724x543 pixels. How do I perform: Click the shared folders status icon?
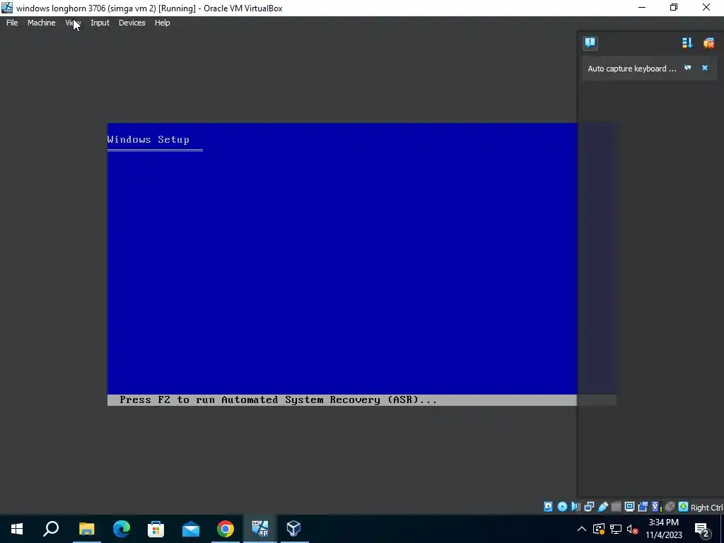[616, 507]
